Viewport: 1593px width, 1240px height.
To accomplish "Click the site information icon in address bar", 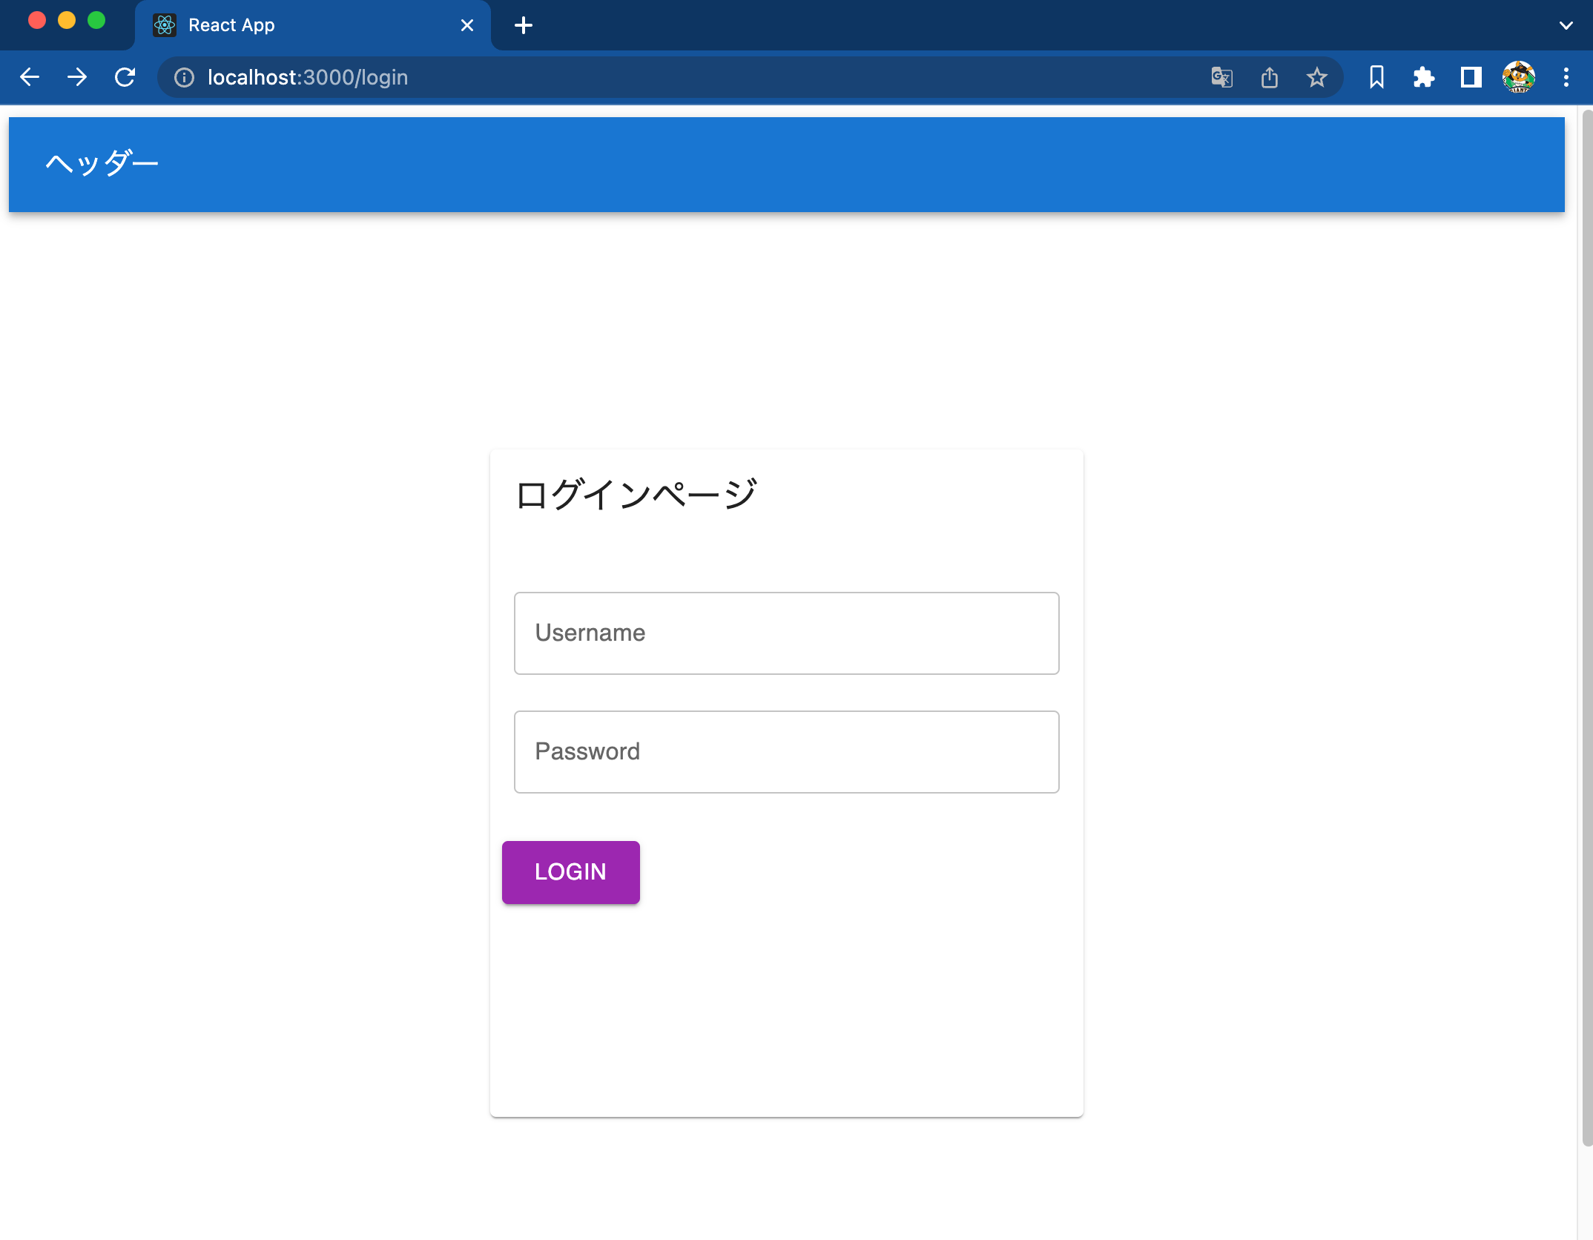I will point(183,77).
